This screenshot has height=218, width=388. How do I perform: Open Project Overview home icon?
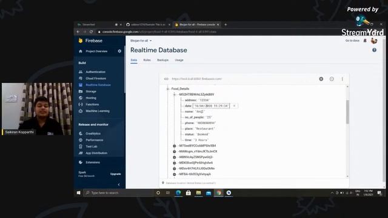click(x=81, y=51)
